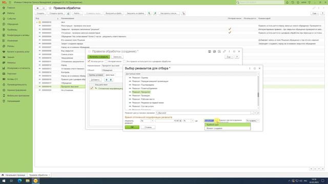Click the link icon in creation window header
Image resolution: width=328 pixels, height=184 pixels.
(x=224, y=51)
